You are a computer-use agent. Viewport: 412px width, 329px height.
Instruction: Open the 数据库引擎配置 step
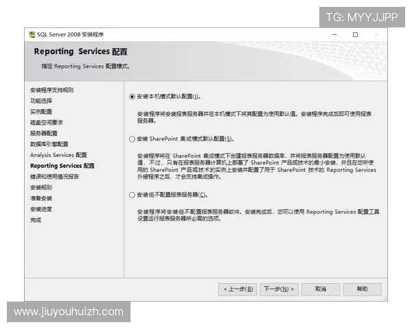pos(49,144)
